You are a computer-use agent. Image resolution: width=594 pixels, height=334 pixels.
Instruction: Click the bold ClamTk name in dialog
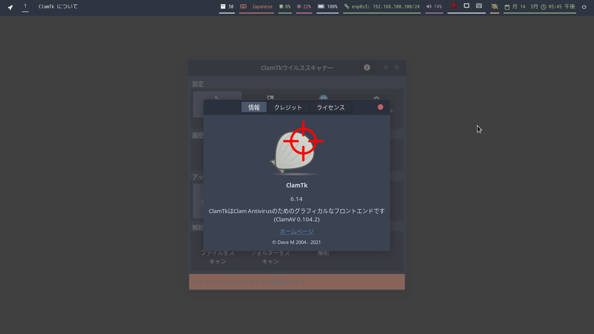coord(297,185)
